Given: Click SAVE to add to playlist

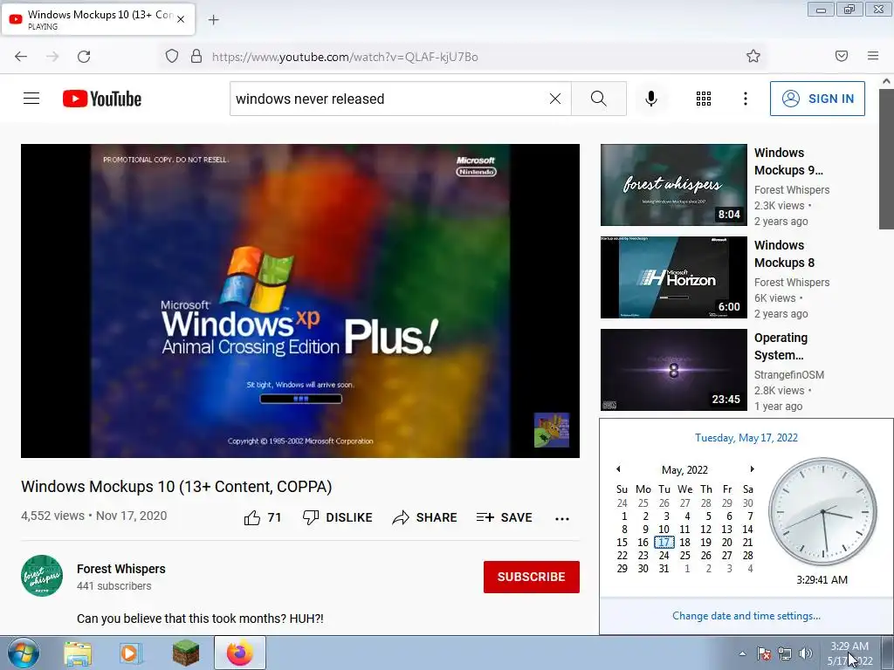Looking at the screenshot, I should pyautogui.click(x=504, y=517).
